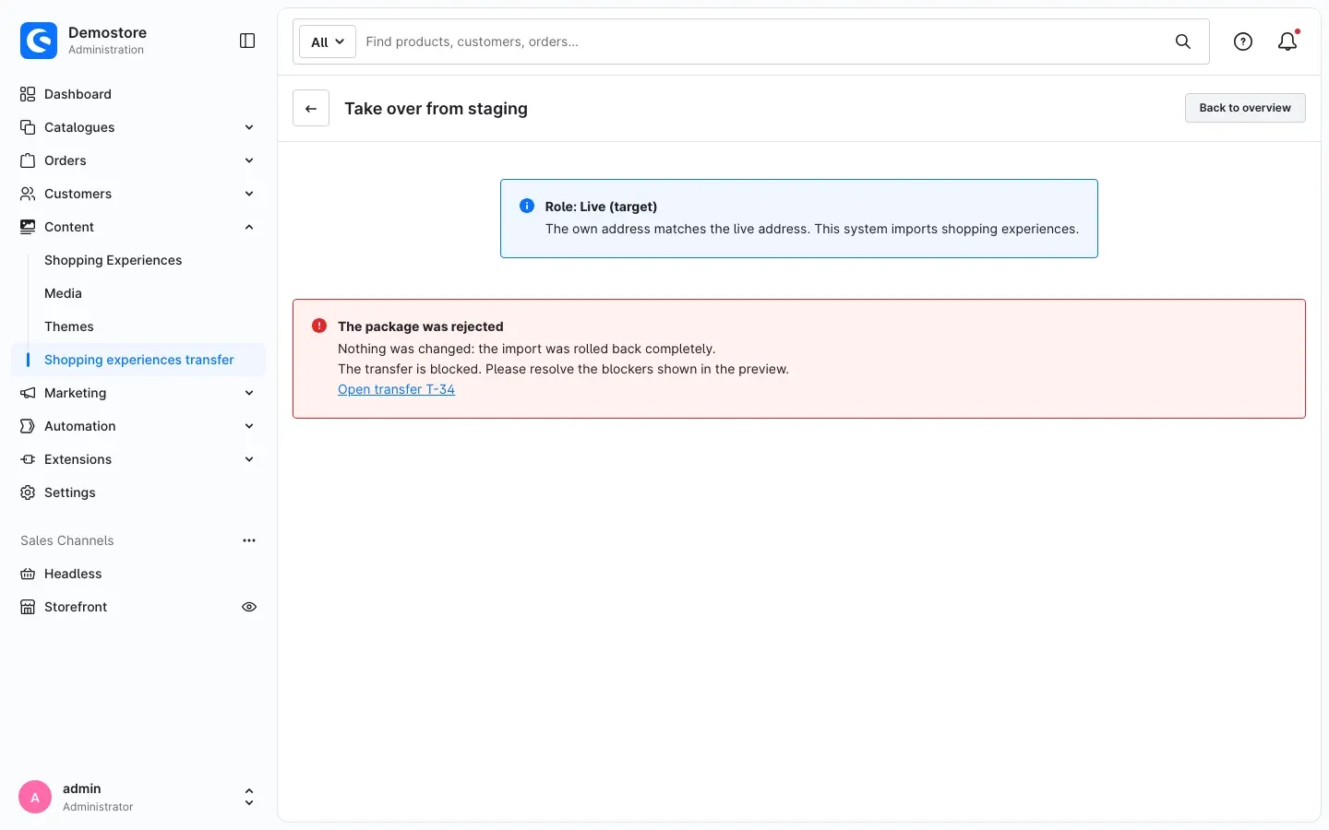Click the Extensions plug icon
Viewport: 1329px width, 830px height.
pos(28,459)
